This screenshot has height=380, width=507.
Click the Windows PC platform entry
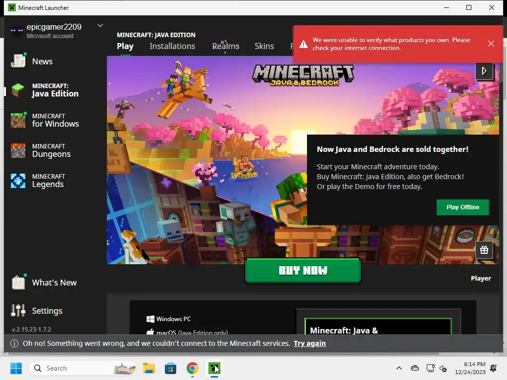[x=169, y=319]
